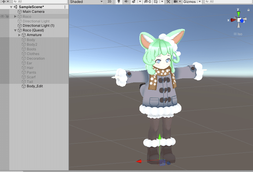Select the disabled Roco object
253x172 pixels.
tap(27, 16)
